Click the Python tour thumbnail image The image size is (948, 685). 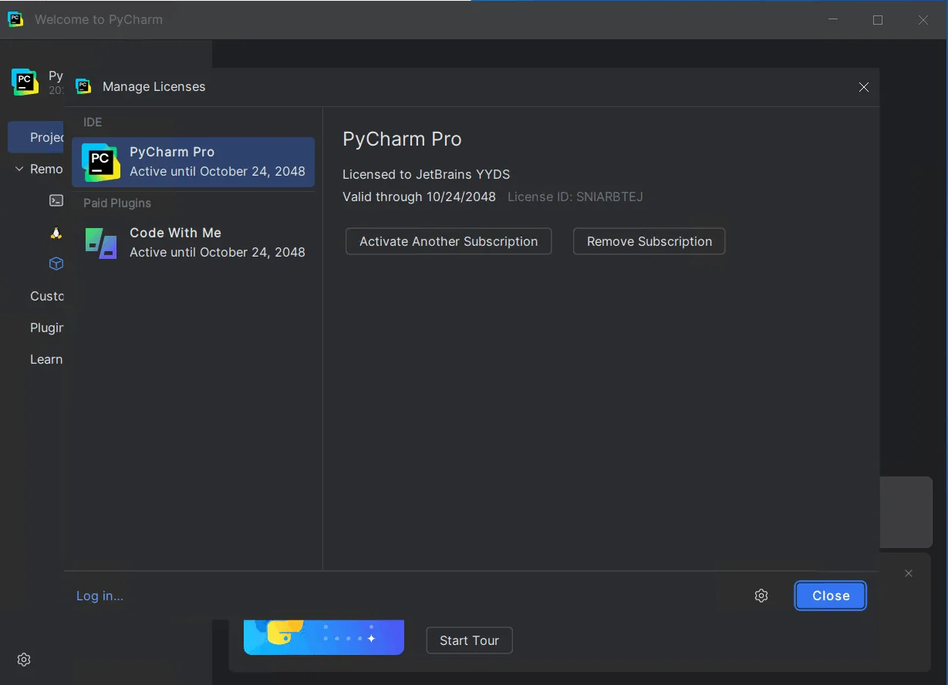pos(324,637)
